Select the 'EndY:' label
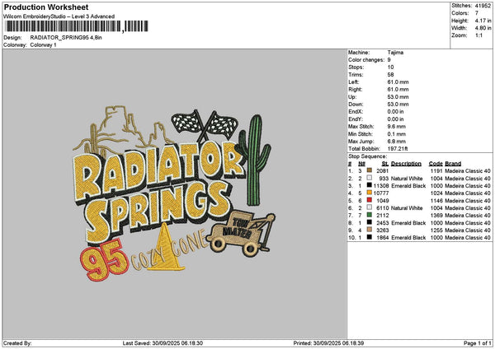 tap(356, 119)
